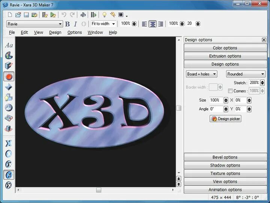Open the Rounded shape dropdown
The height and width of the screenshot is (203, 270).
[x=246, y=74]
